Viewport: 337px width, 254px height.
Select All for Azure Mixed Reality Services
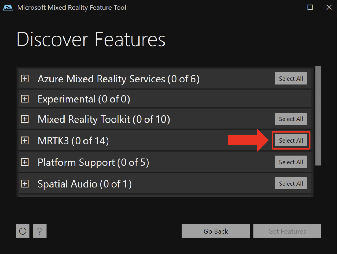coord(291,79)
